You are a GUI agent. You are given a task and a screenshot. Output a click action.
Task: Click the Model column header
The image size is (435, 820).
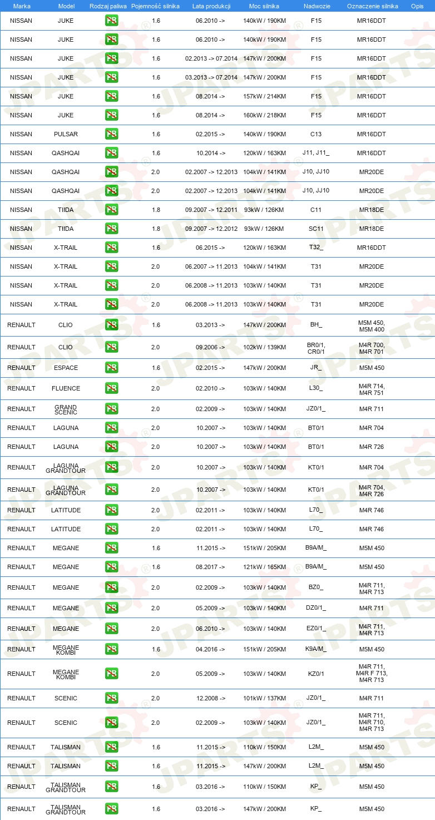coord(66,6)
